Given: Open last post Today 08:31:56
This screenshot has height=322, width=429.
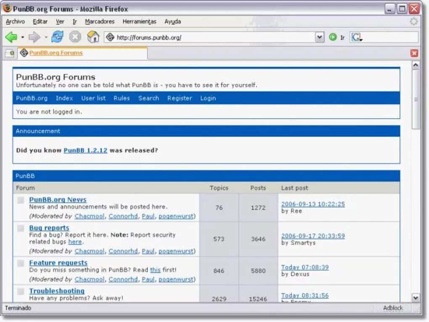Looking at the screenshot, I should (x=305, y=296).
